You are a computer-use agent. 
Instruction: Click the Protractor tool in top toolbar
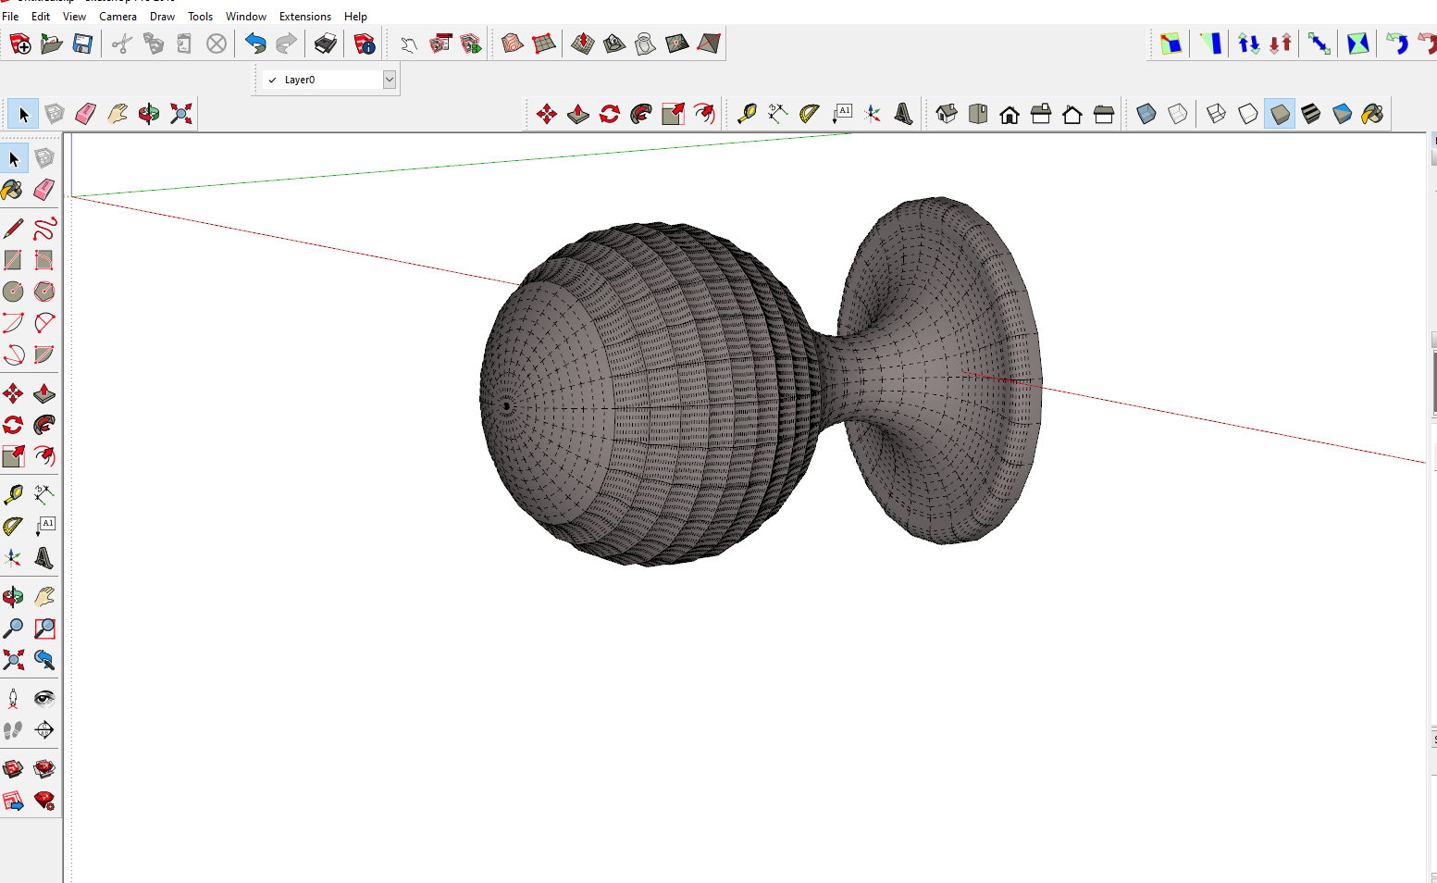(x=810, y=114)
